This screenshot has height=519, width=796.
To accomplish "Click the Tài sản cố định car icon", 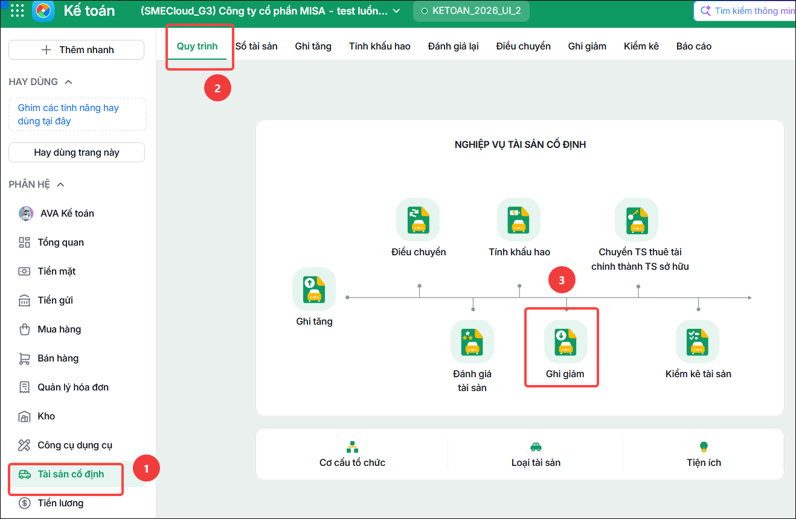I will [25, 474].
